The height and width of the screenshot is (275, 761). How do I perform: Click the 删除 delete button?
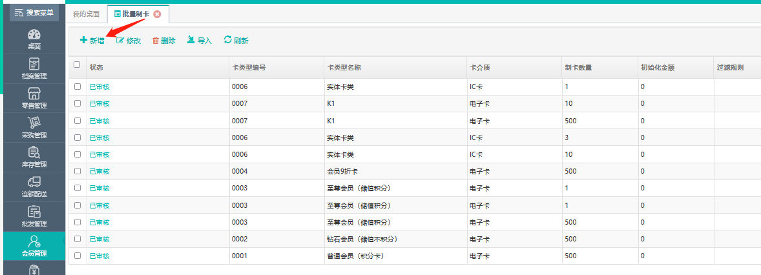click(163, 41)
